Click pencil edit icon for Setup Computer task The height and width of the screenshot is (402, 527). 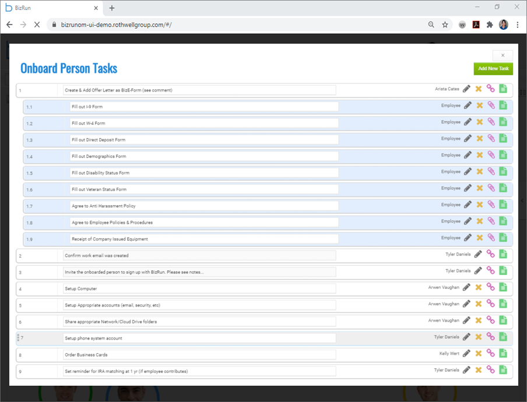point(466,287)
